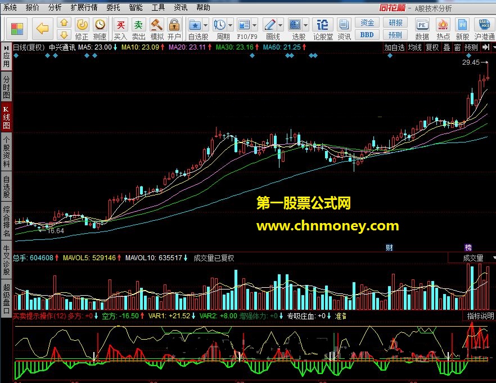Open the 开户 account opening icon
Viewport: 496px width, 383px height.
(x=174, y=29)
